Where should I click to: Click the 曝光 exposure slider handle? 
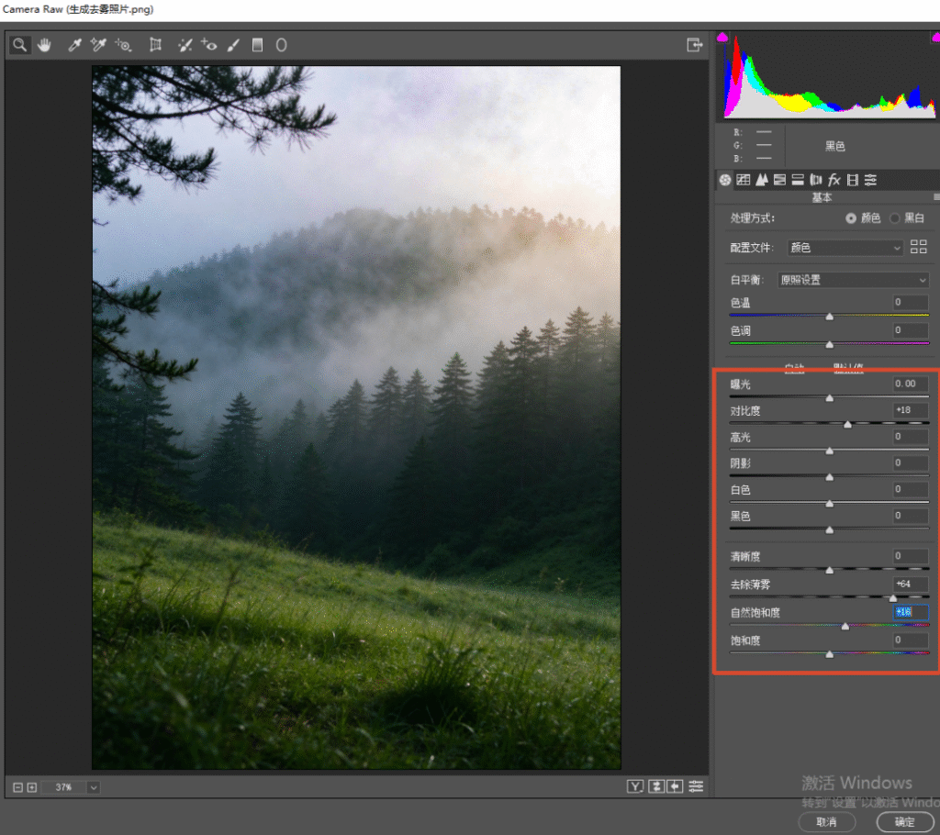tap(830, 397)
